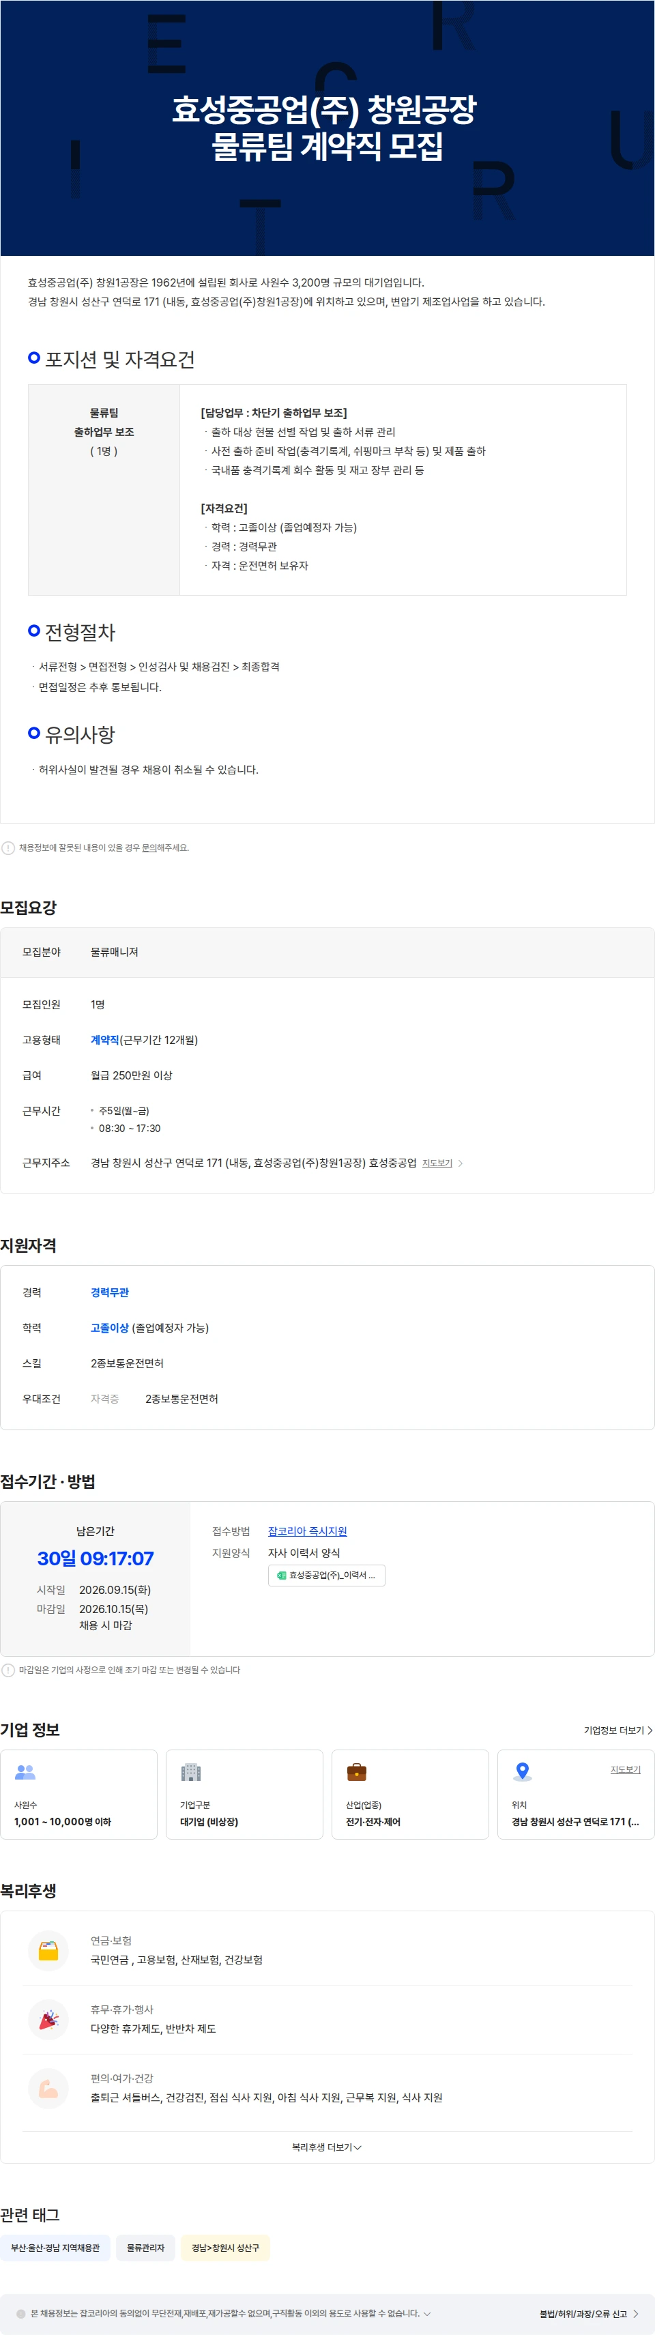Select the 경남>창원시 성산구 tag
This screenshot has width=655, height=2335.
[x=226, y=2248]
